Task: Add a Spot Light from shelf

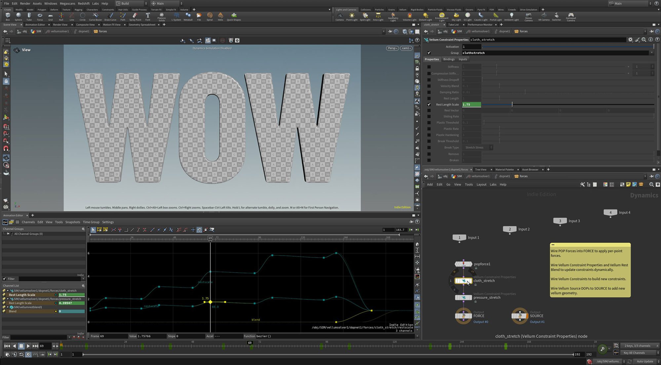Action: click(365, 17)
